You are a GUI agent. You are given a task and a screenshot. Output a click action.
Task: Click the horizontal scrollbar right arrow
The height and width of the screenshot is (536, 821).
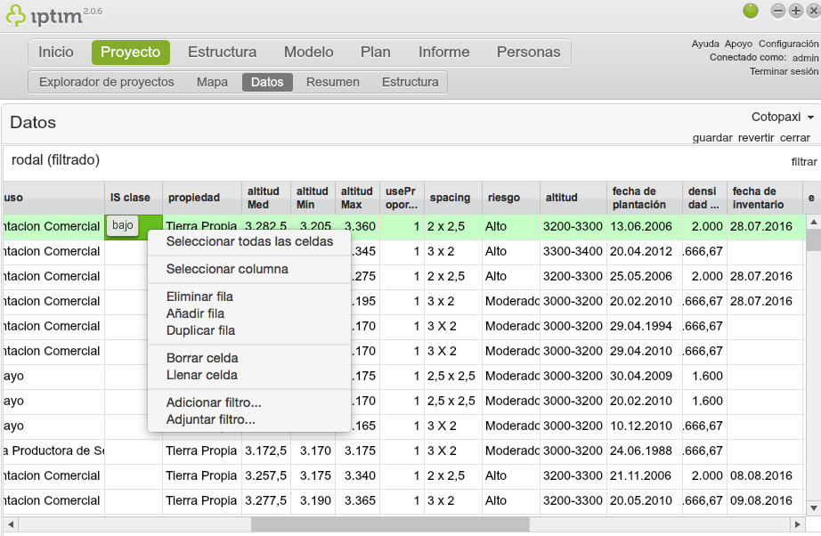pos(797,525)
